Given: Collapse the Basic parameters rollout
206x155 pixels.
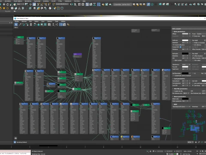Looking at the screenshot, I should (x=179, y=31).
